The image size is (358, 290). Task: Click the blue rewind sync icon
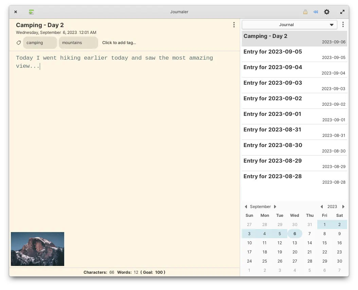pyautogui.click(x=315, y=12)
